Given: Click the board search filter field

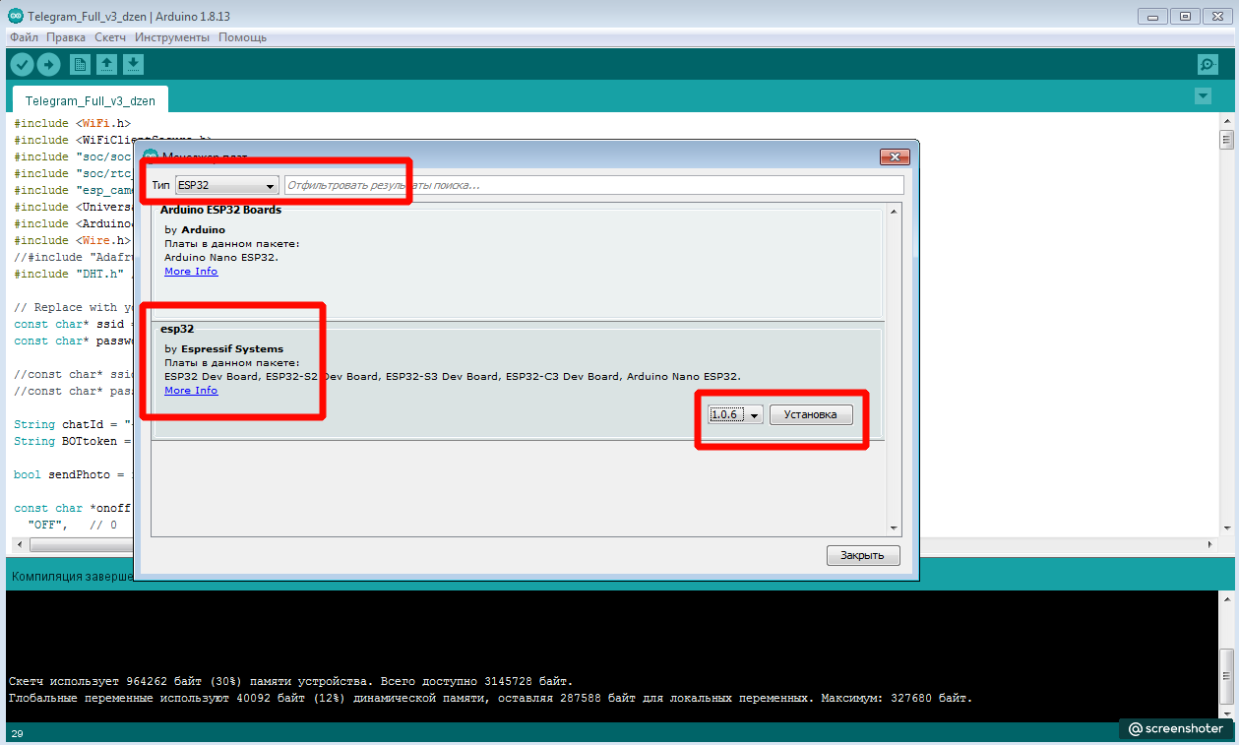Looking at the screenshot, I should (x=592, y=185).
